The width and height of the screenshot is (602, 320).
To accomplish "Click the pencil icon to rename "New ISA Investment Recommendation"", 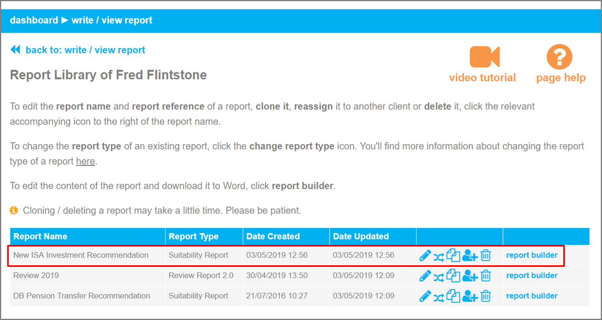I will pyautogui.click(x=425, y=255).
